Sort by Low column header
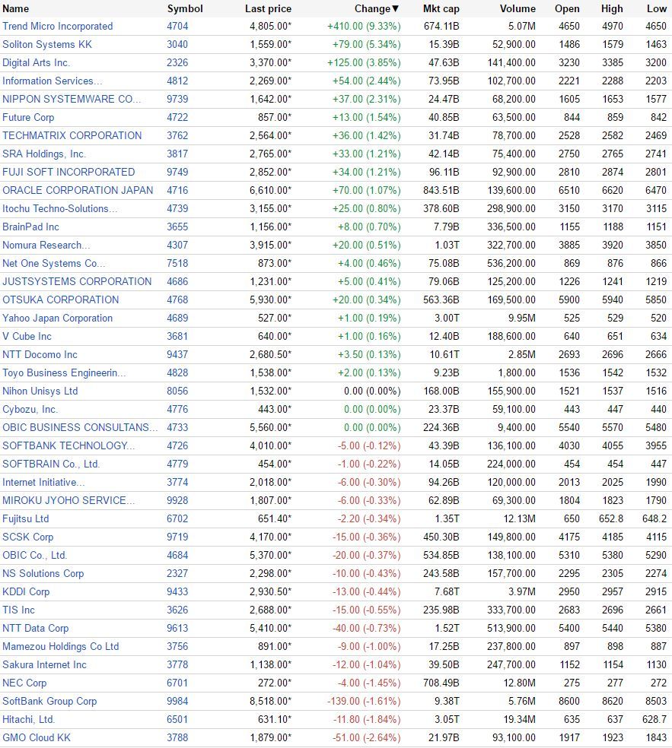This screenshot has height=748, width=672. (x=657, y=8)
